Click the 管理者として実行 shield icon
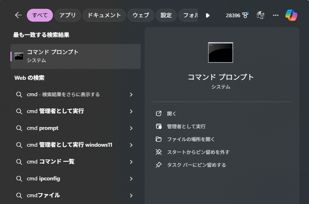The height and width of the screenshot is (204, 309). click(159, 126)
